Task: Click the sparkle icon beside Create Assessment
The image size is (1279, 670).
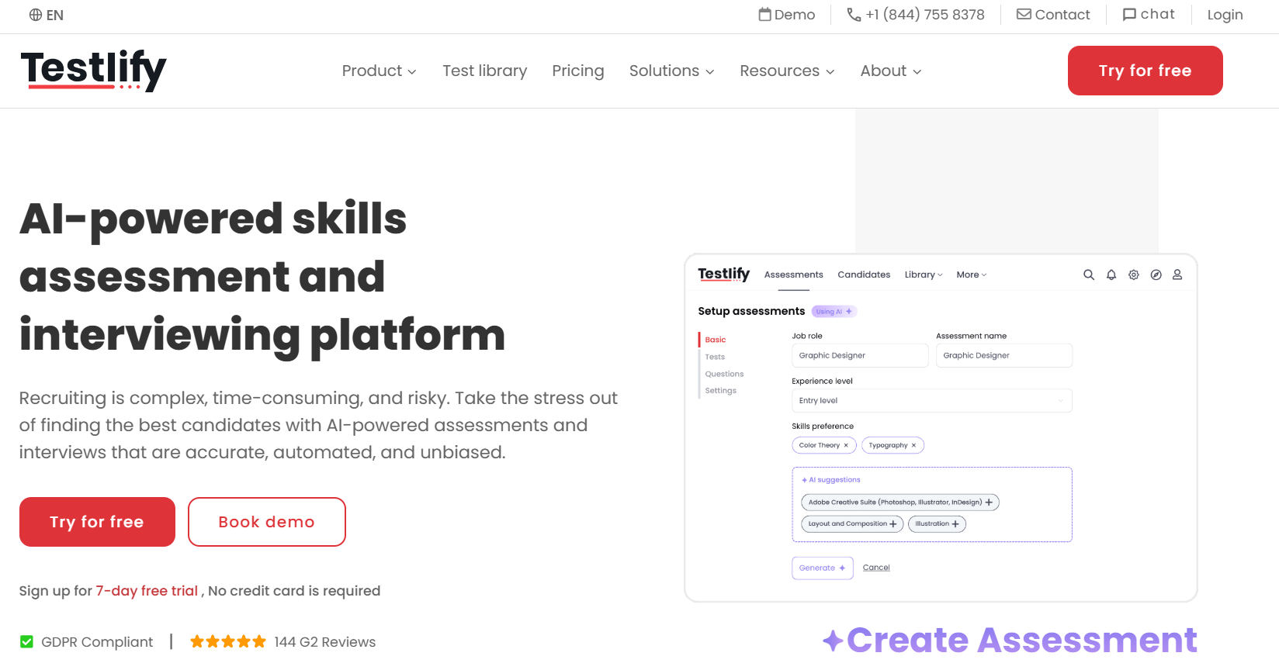Action: 833,641
